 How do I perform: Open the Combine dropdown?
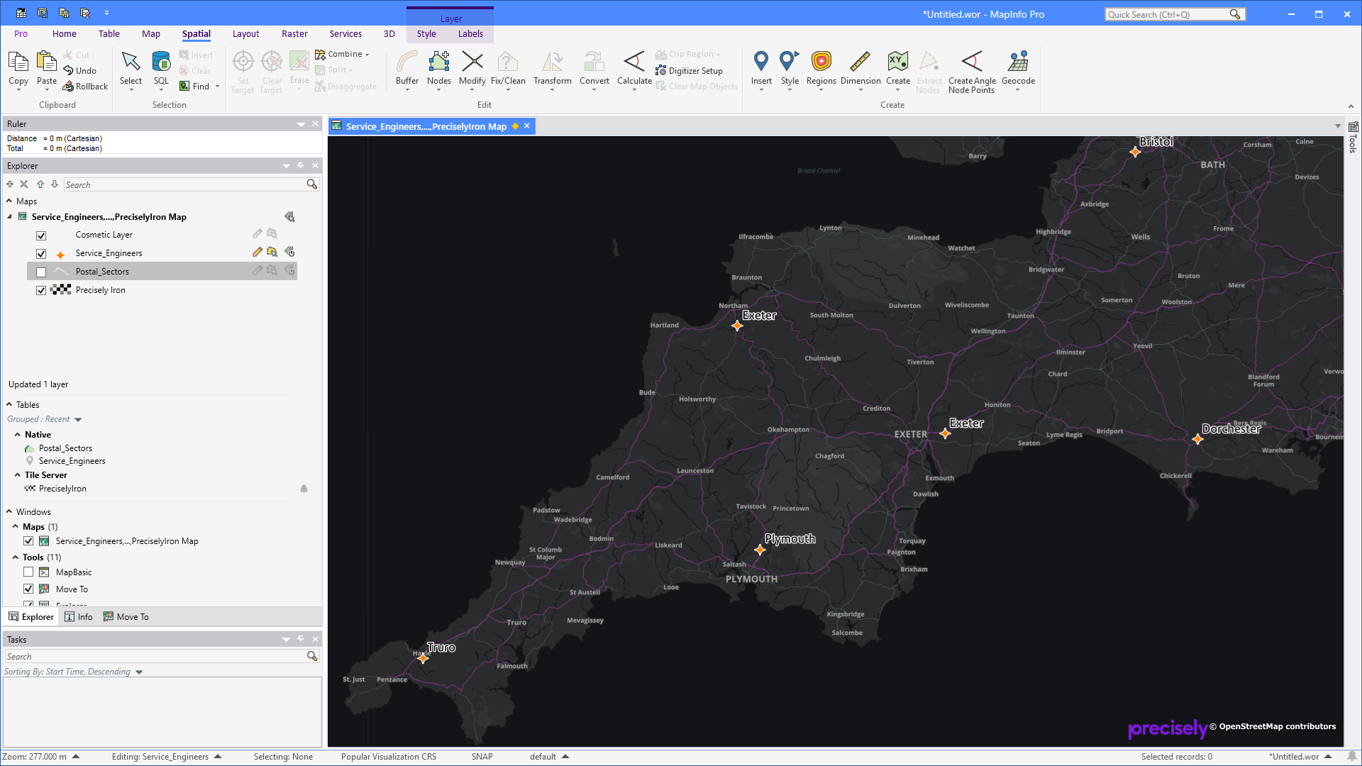pyautogui.click(x=343, y=54)
